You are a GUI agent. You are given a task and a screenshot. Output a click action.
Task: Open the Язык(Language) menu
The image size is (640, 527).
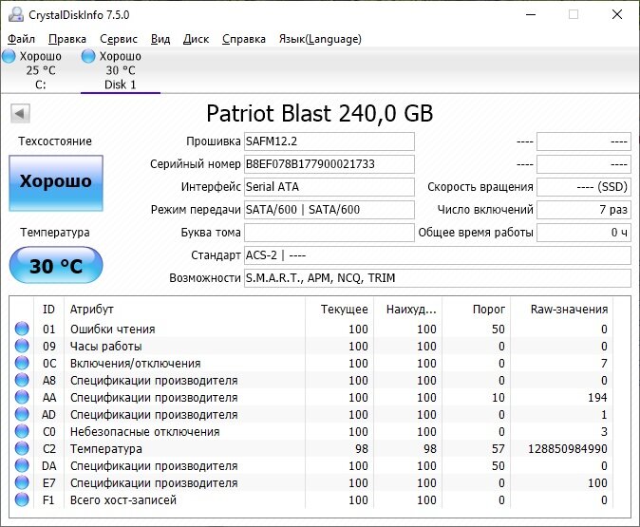point(320,39)
